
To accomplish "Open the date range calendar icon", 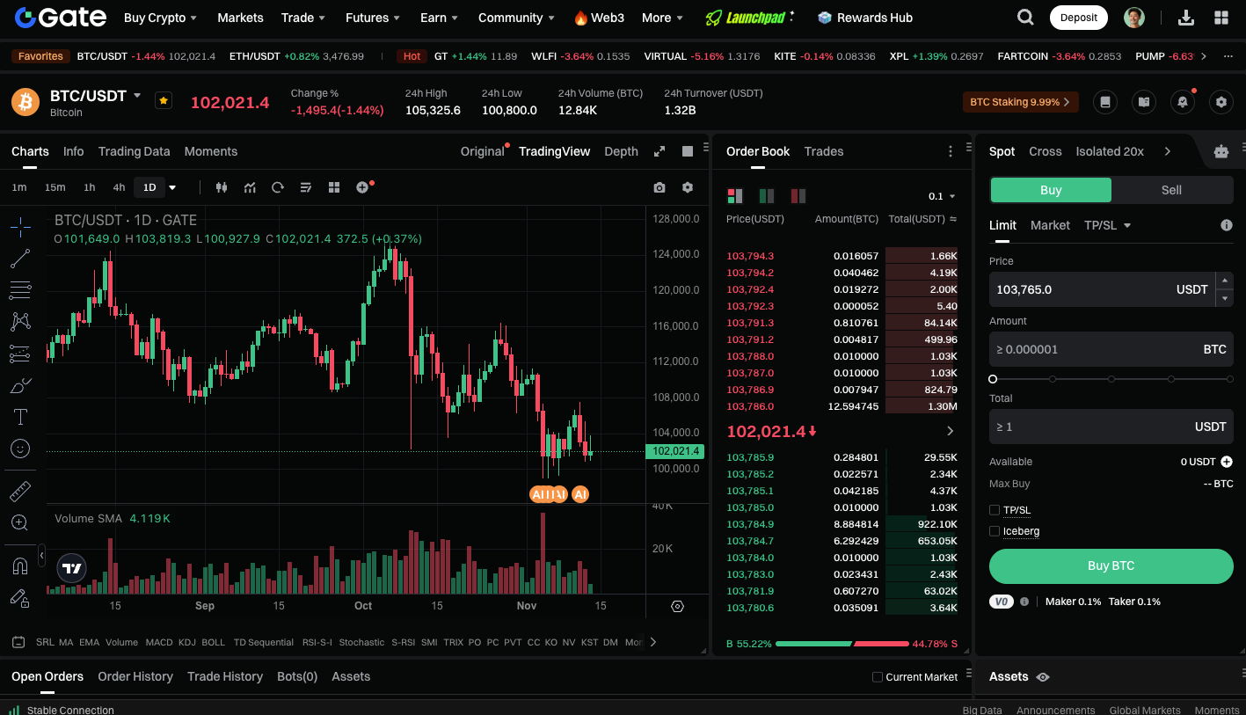I will click(18, 642).
